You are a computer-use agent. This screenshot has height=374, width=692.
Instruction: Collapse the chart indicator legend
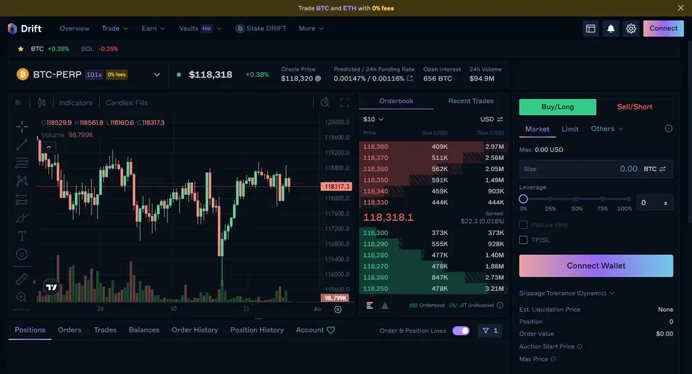pos(49,147)
